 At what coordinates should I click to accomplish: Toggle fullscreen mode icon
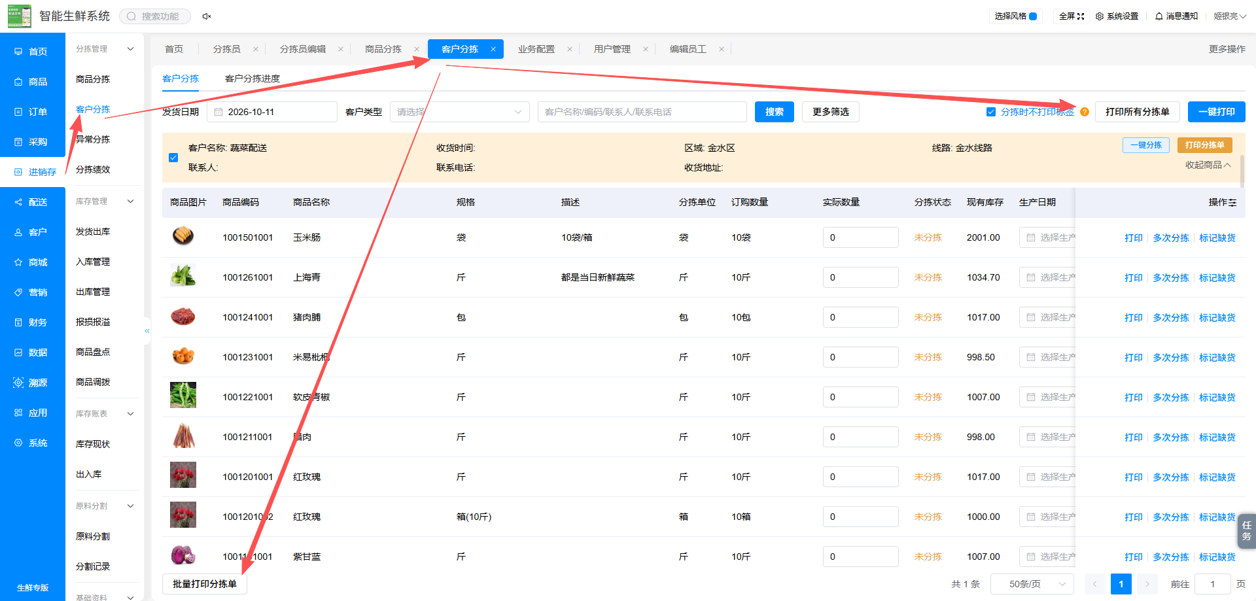(1081, 16)
